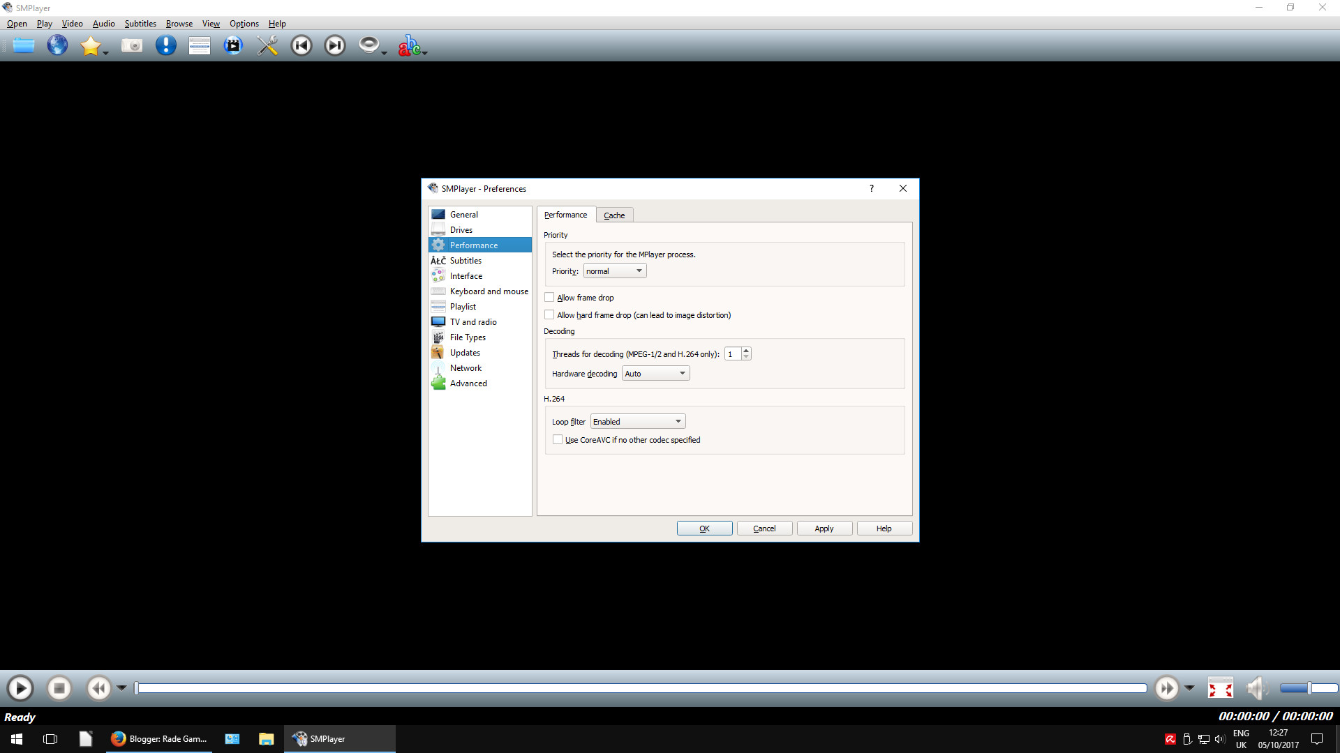Toggle fullscreen with the red arrows icon
The image size is (1340, 753).
point(1220,689)
